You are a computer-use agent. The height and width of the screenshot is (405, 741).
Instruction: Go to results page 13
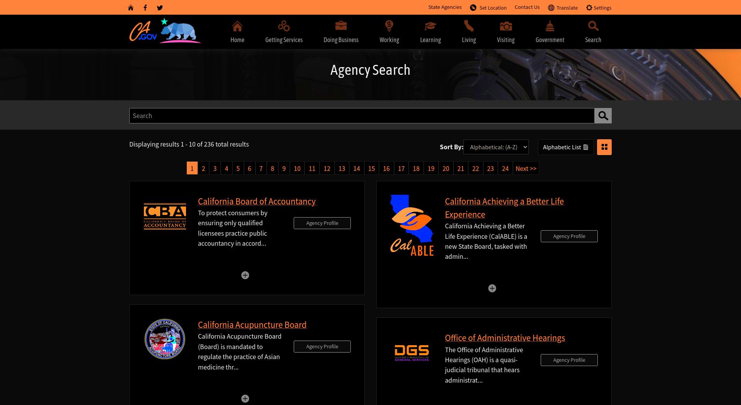coord(342,168)
